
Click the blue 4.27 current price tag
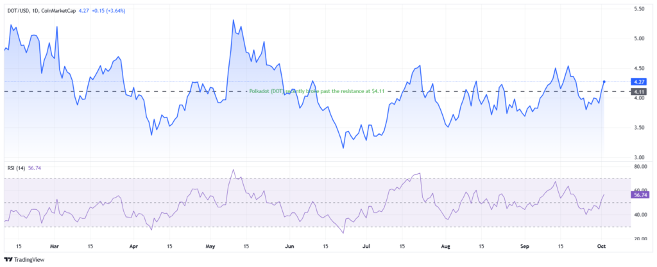(640, 82)
